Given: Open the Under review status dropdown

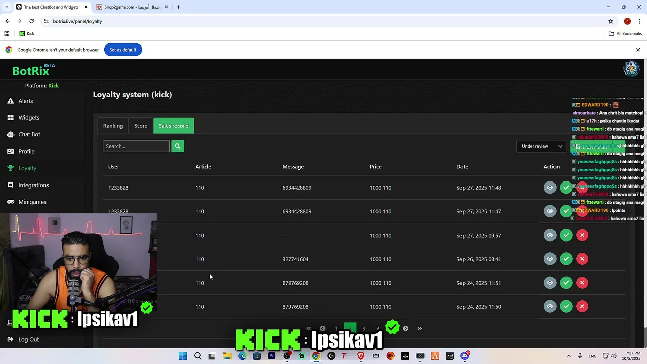Looking at the screenshot, I should [541, 146].
